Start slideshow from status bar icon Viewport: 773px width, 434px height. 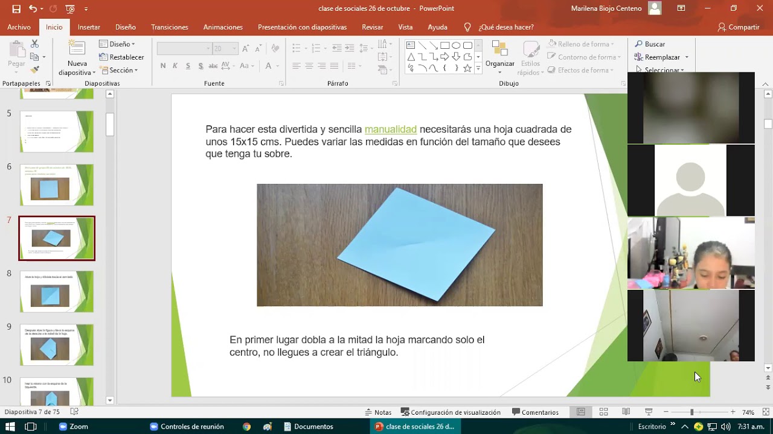tap(649, 412)
